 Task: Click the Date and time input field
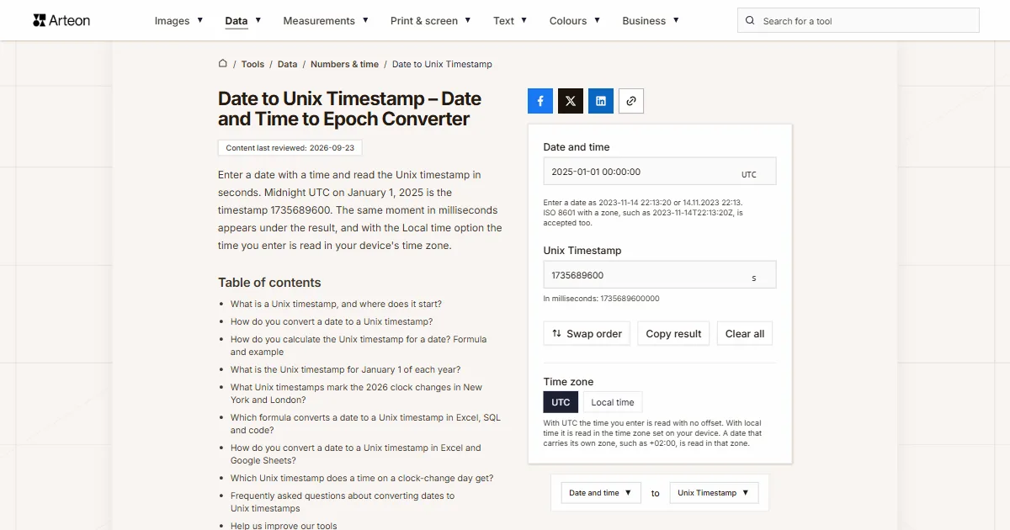[x=660, y=172]
